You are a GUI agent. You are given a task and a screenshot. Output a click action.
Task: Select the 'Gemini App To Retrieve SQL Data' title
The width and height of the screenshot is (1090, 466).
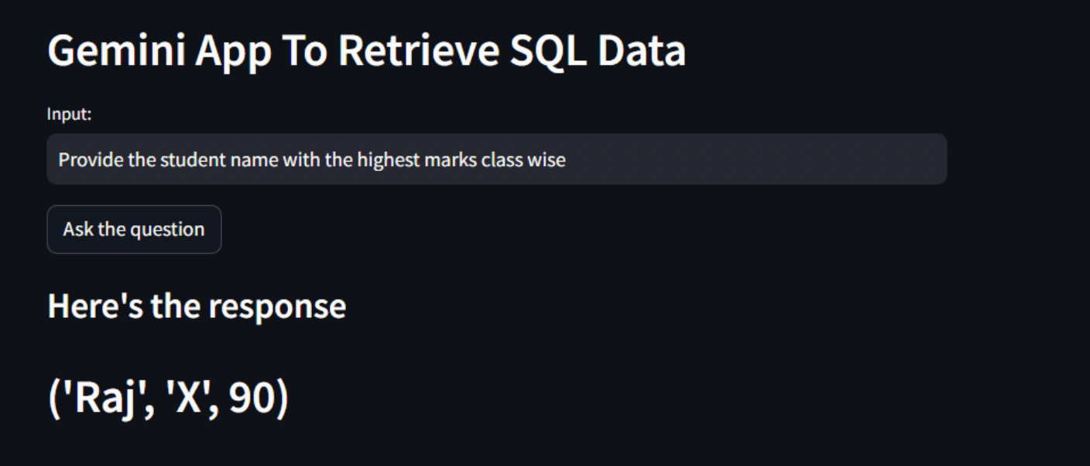point(367,52)
